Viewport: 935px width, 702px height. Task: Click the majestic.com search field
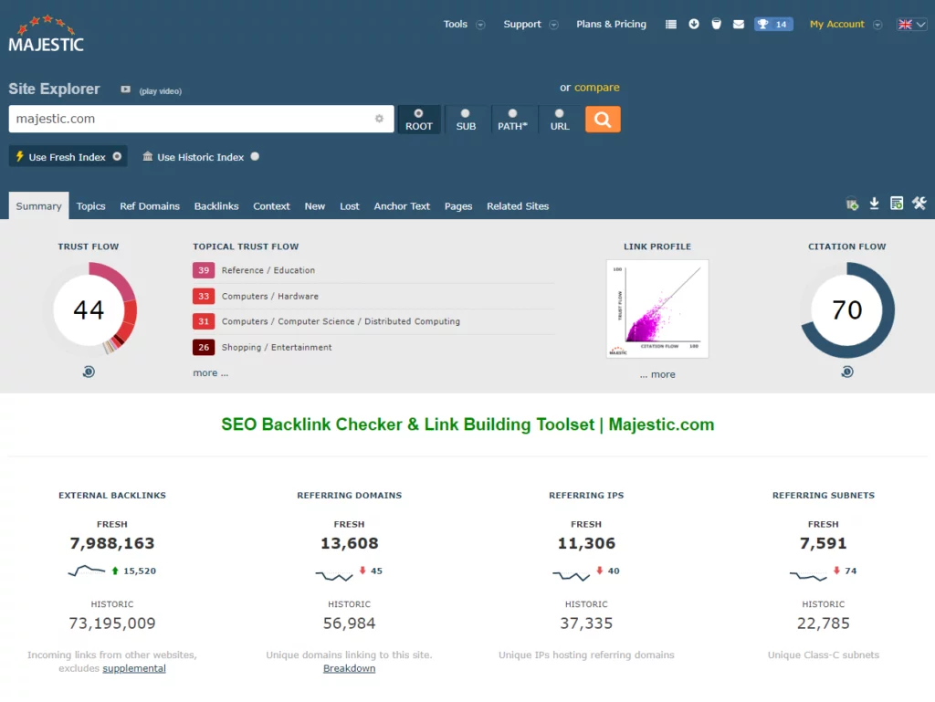coord(201,119)
